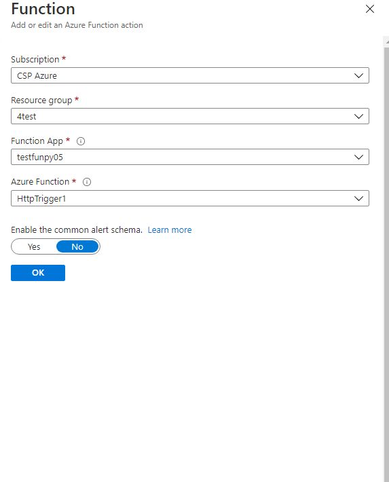
Task: Click the Function panel heading
Action: (x=43, y=9)
